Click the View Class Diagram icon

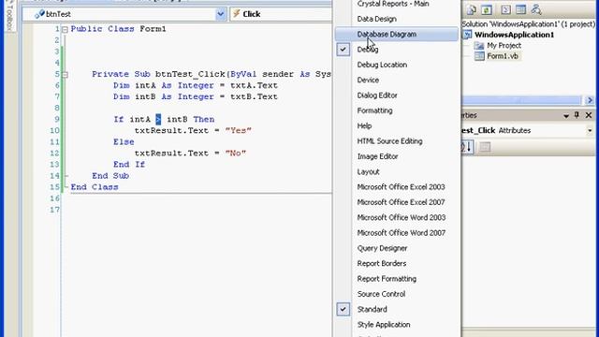536,10
